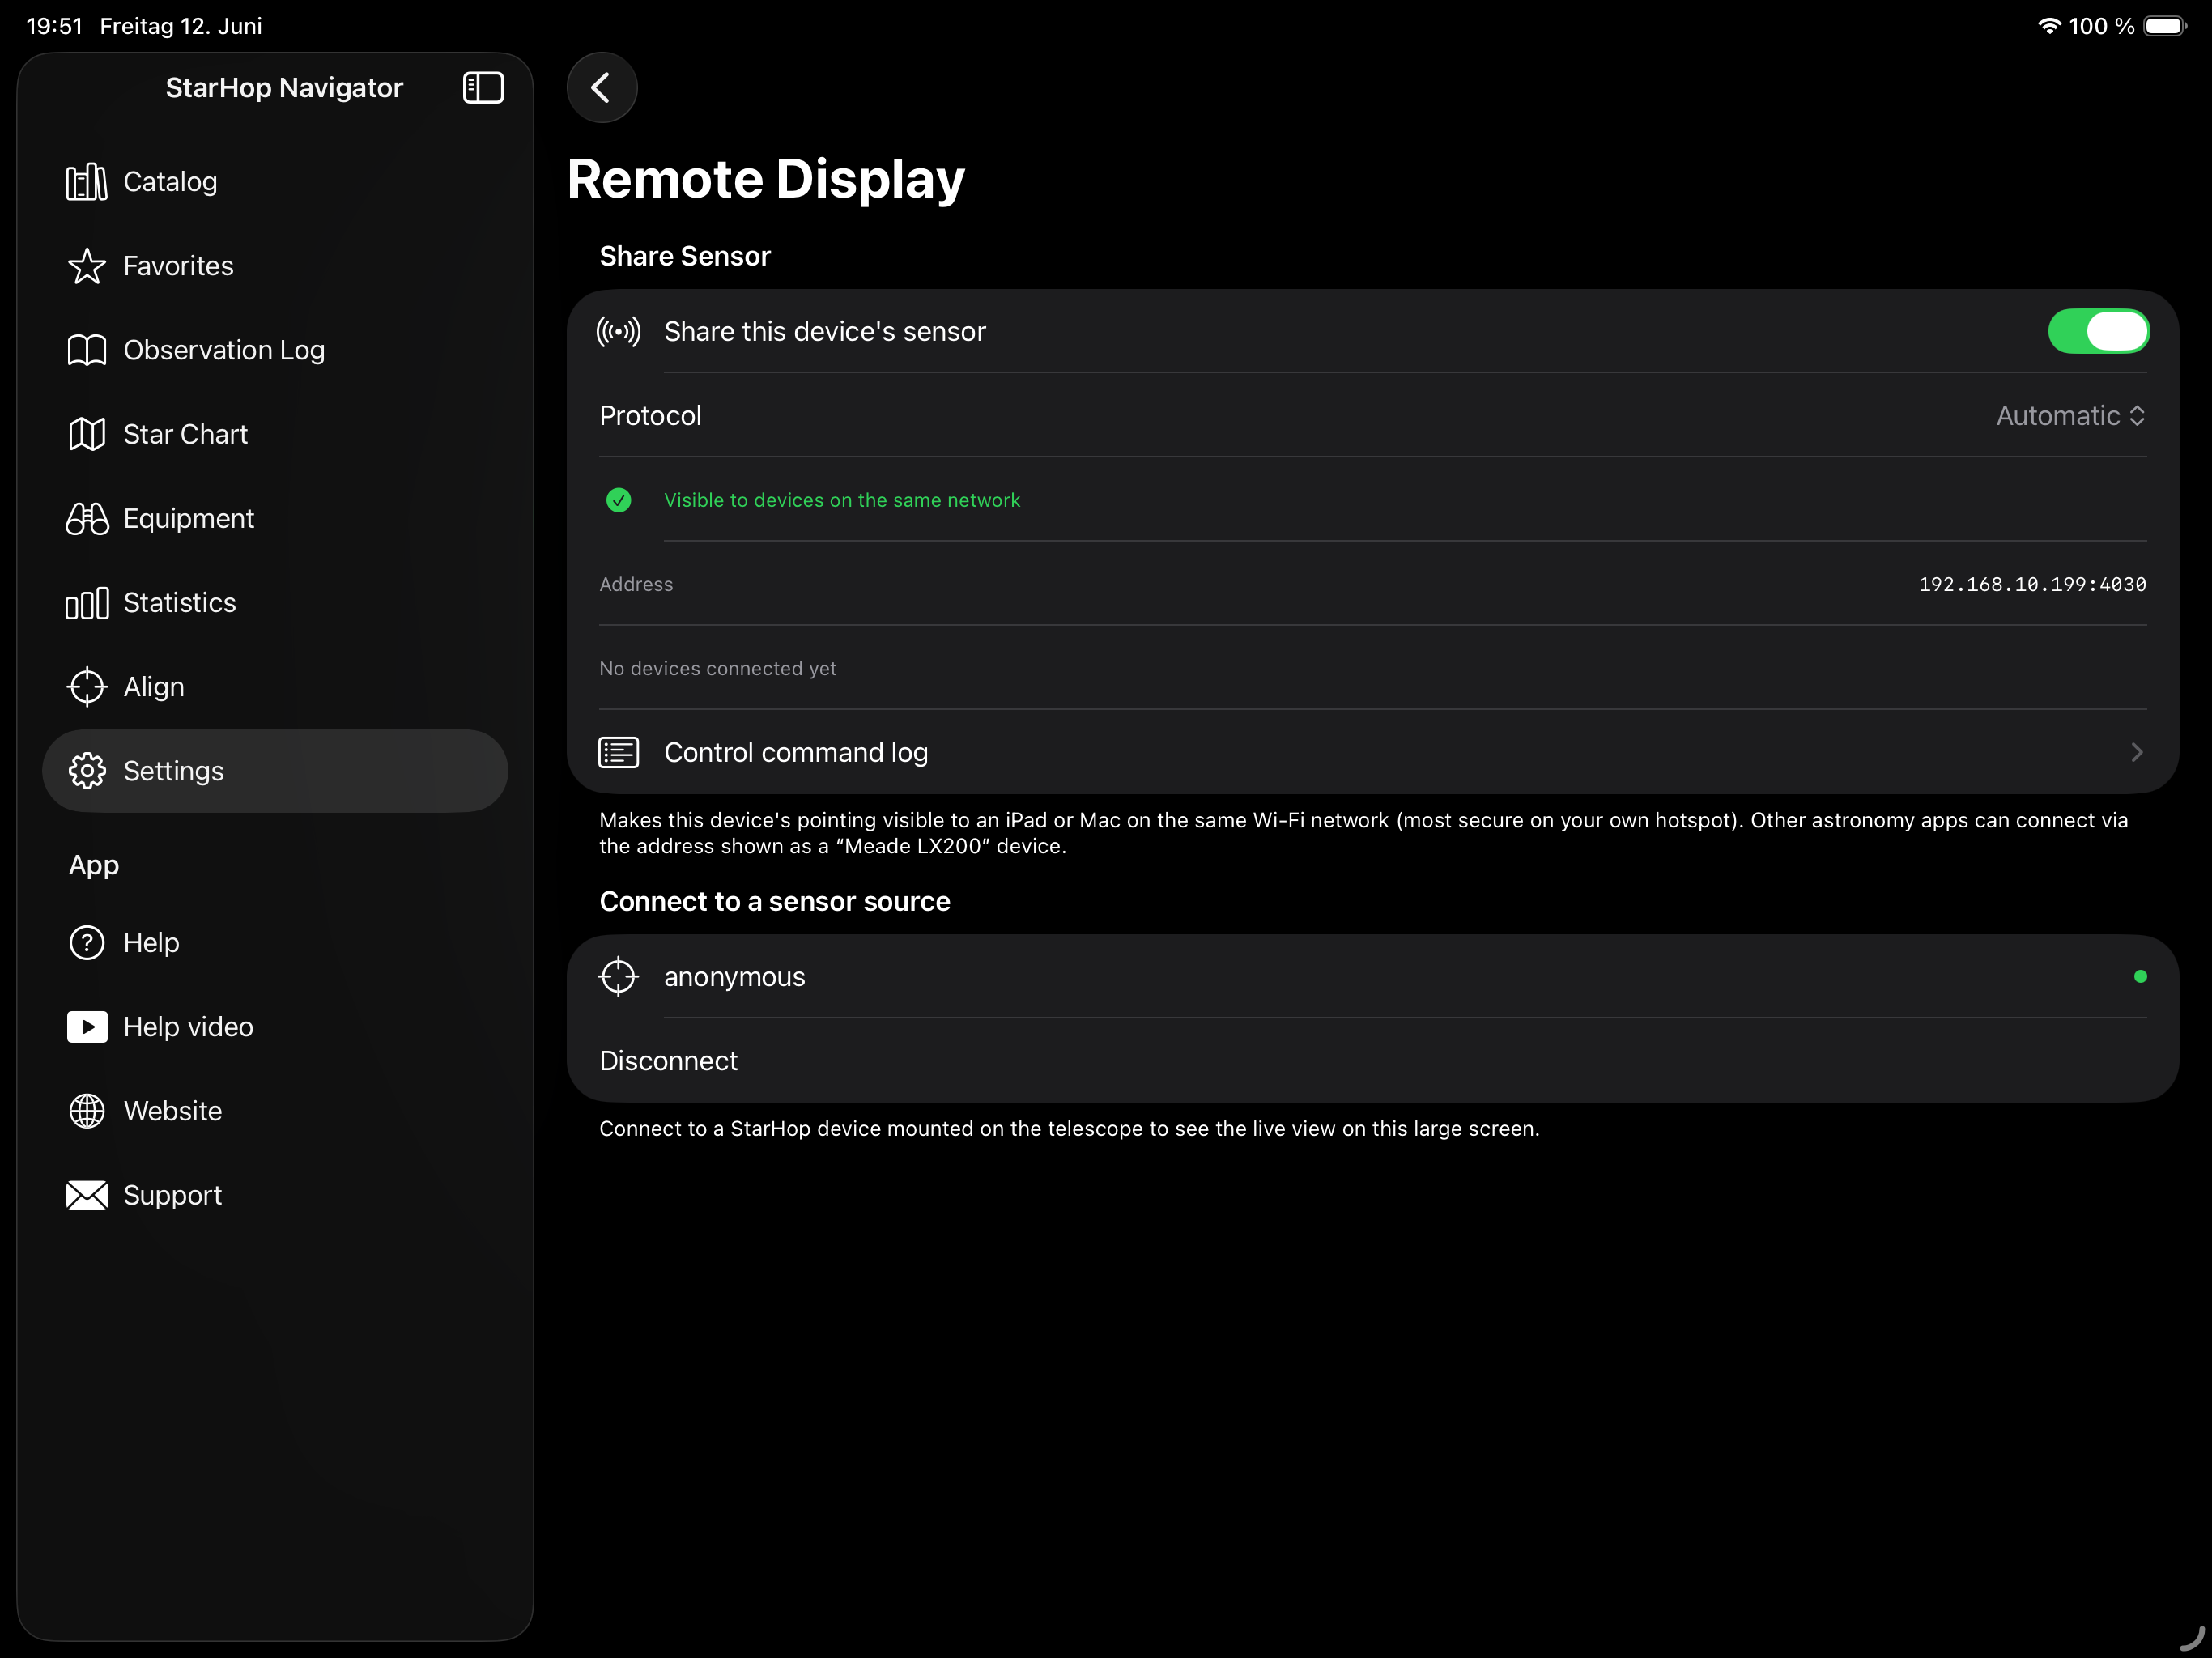Click the Control command log list icon
Viewport: 2212px width, 1658px height.
pyautogui.click(x=618, y=752)
